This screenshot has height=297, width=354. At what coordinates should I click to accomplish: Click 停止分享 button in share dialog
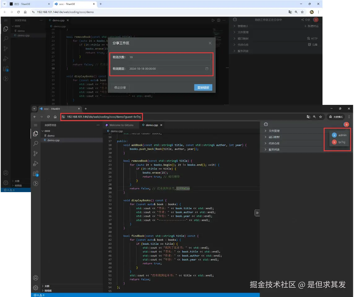tap(120, 88)
